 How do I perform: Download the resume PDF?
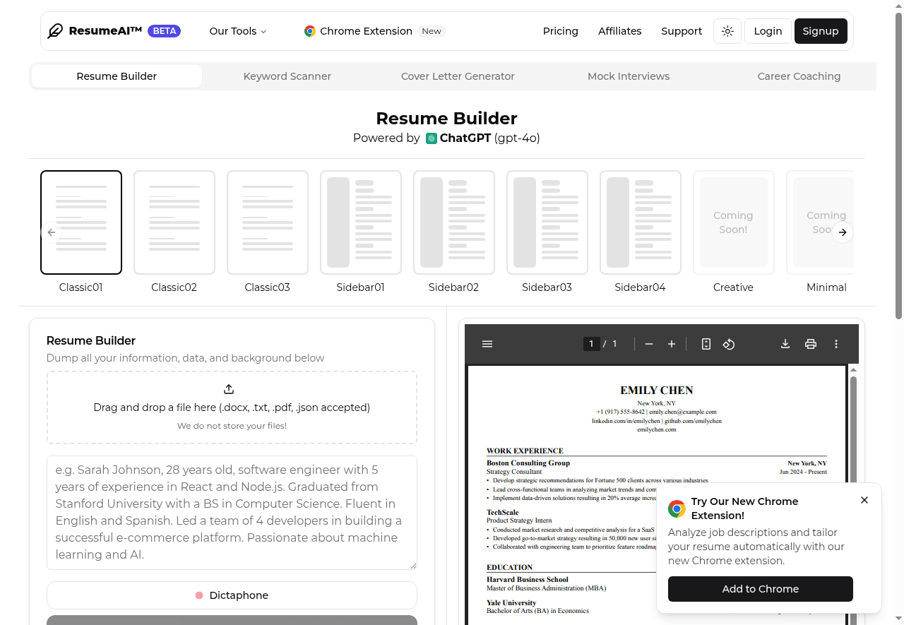[785, 344]
